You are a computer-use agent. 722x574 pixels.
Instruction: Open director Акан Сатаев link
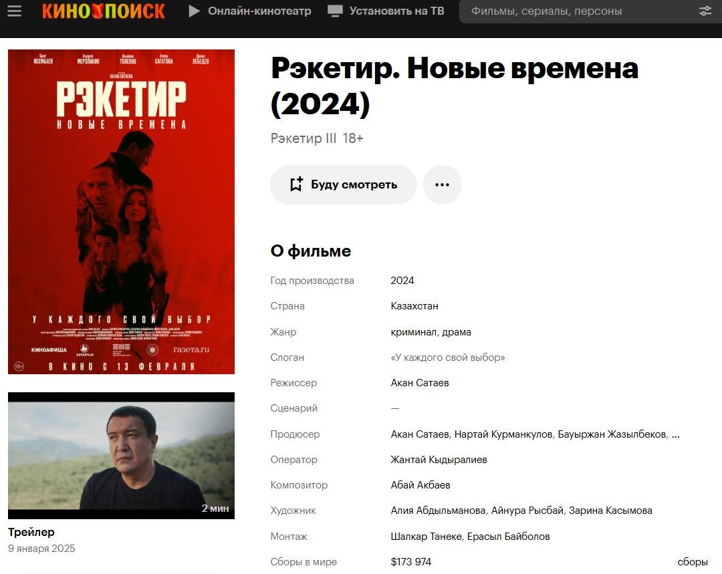419,382
